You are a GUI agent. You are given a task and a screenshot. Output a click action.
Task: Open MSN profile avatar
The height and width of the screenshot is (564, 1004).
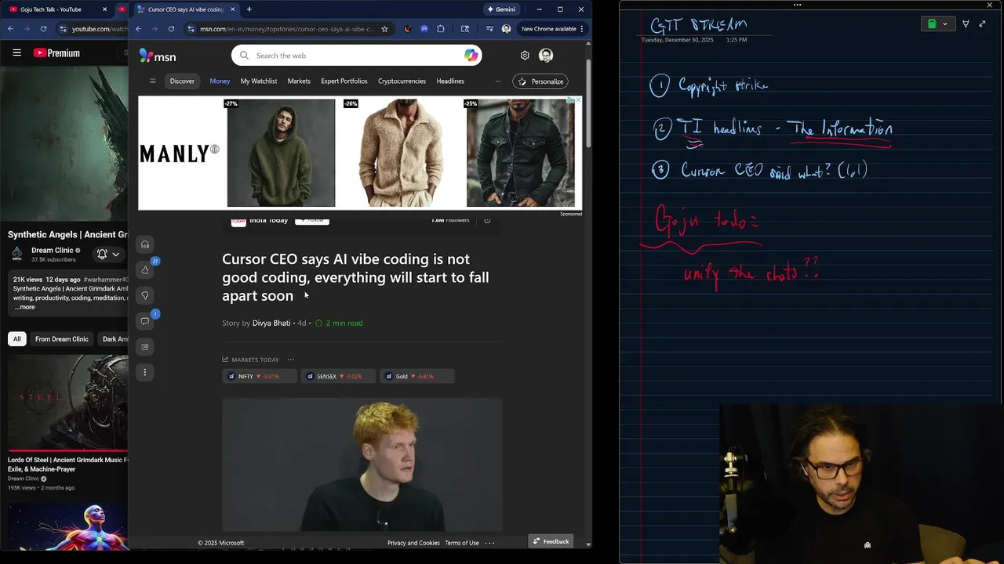tap(546, 56)
